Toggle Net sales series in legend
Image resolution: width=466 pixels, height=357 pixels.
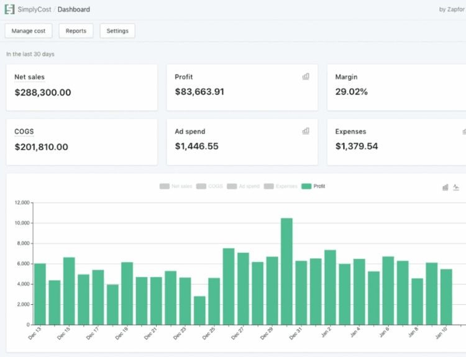click(x=176, y=186)
